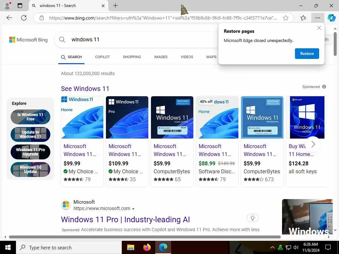The image size is (339, 254).
Task: Open File Explorer from taskbar
Action: [130, 247]
